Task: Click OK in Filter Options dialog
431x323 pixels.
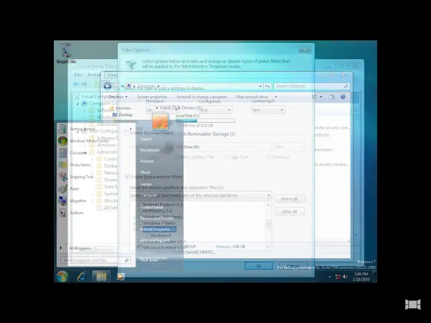Action: [x=258, y=266]
